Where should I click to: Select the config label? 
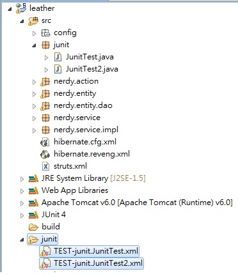65,33
